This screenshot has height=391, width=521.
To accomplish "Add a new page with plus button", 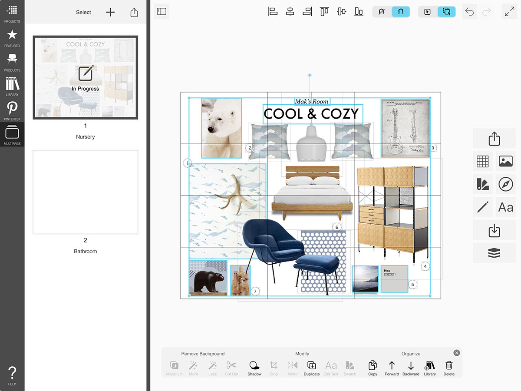I will (x=111, y=12).
